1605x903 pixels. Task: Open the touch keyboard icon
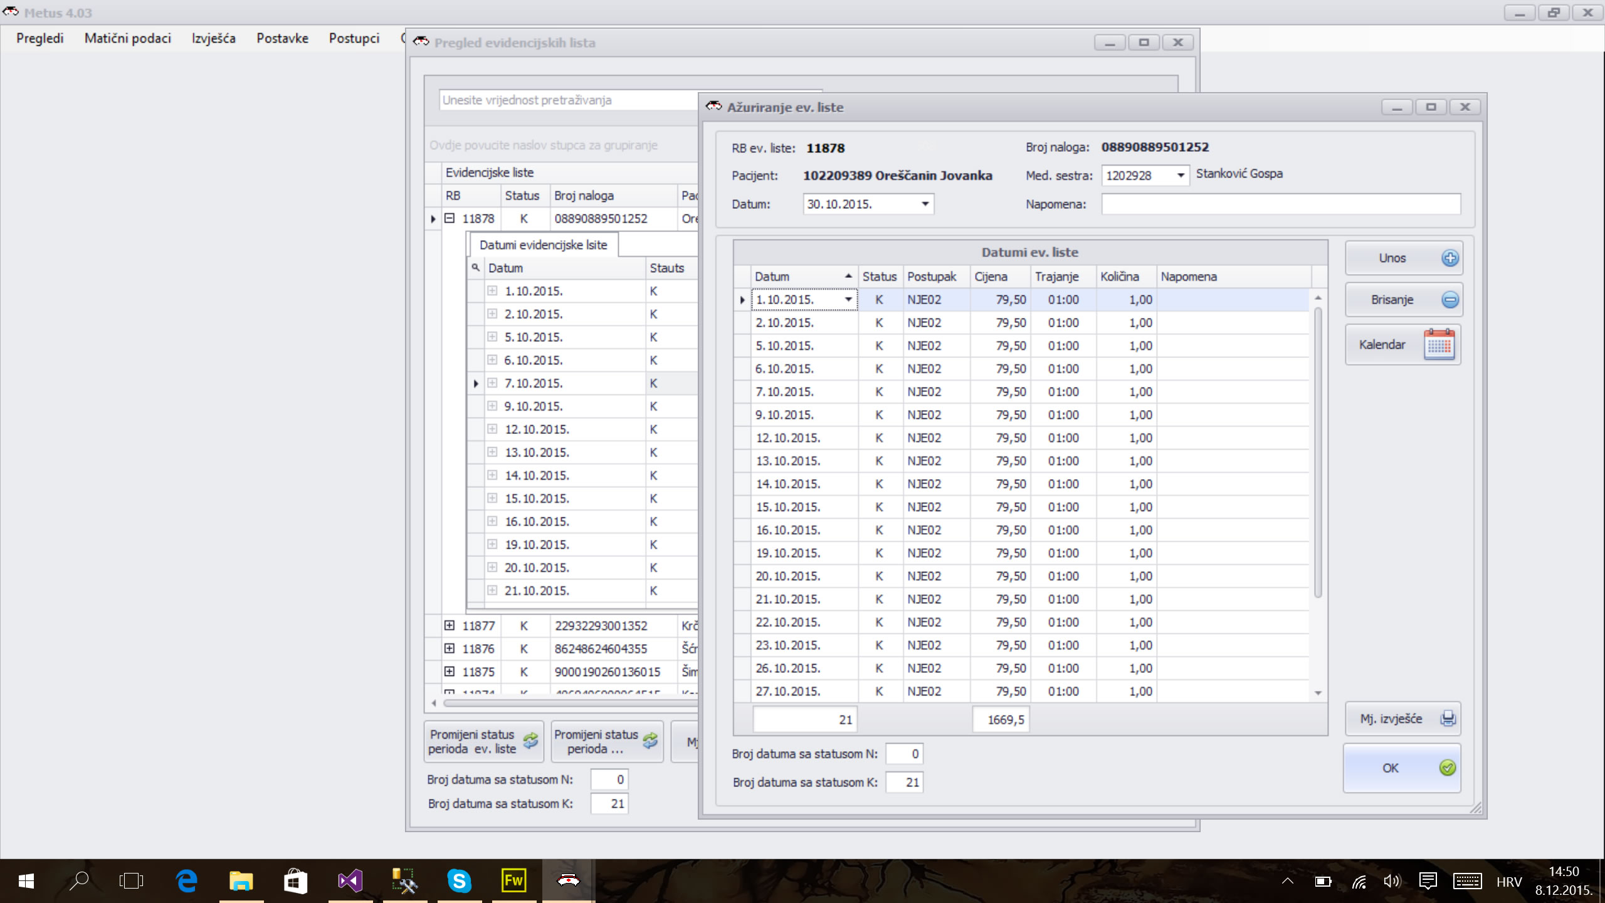[x=1467, y=881]
